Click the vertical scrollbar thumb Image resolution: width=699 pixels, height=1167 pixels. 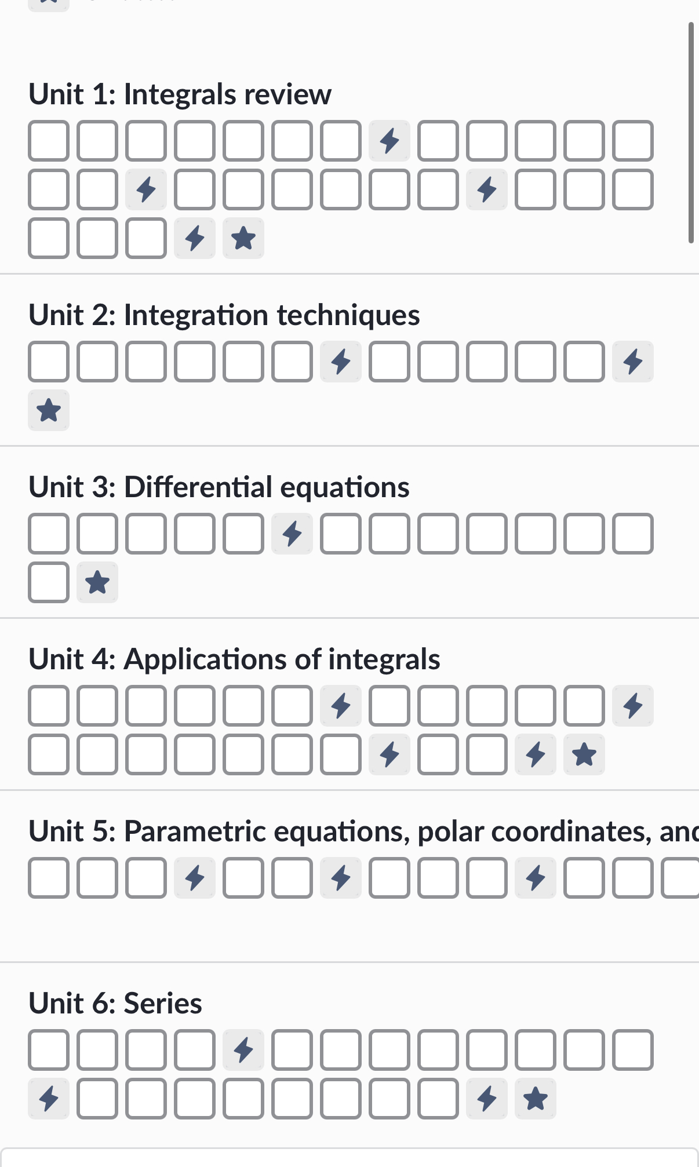[691, 132]
